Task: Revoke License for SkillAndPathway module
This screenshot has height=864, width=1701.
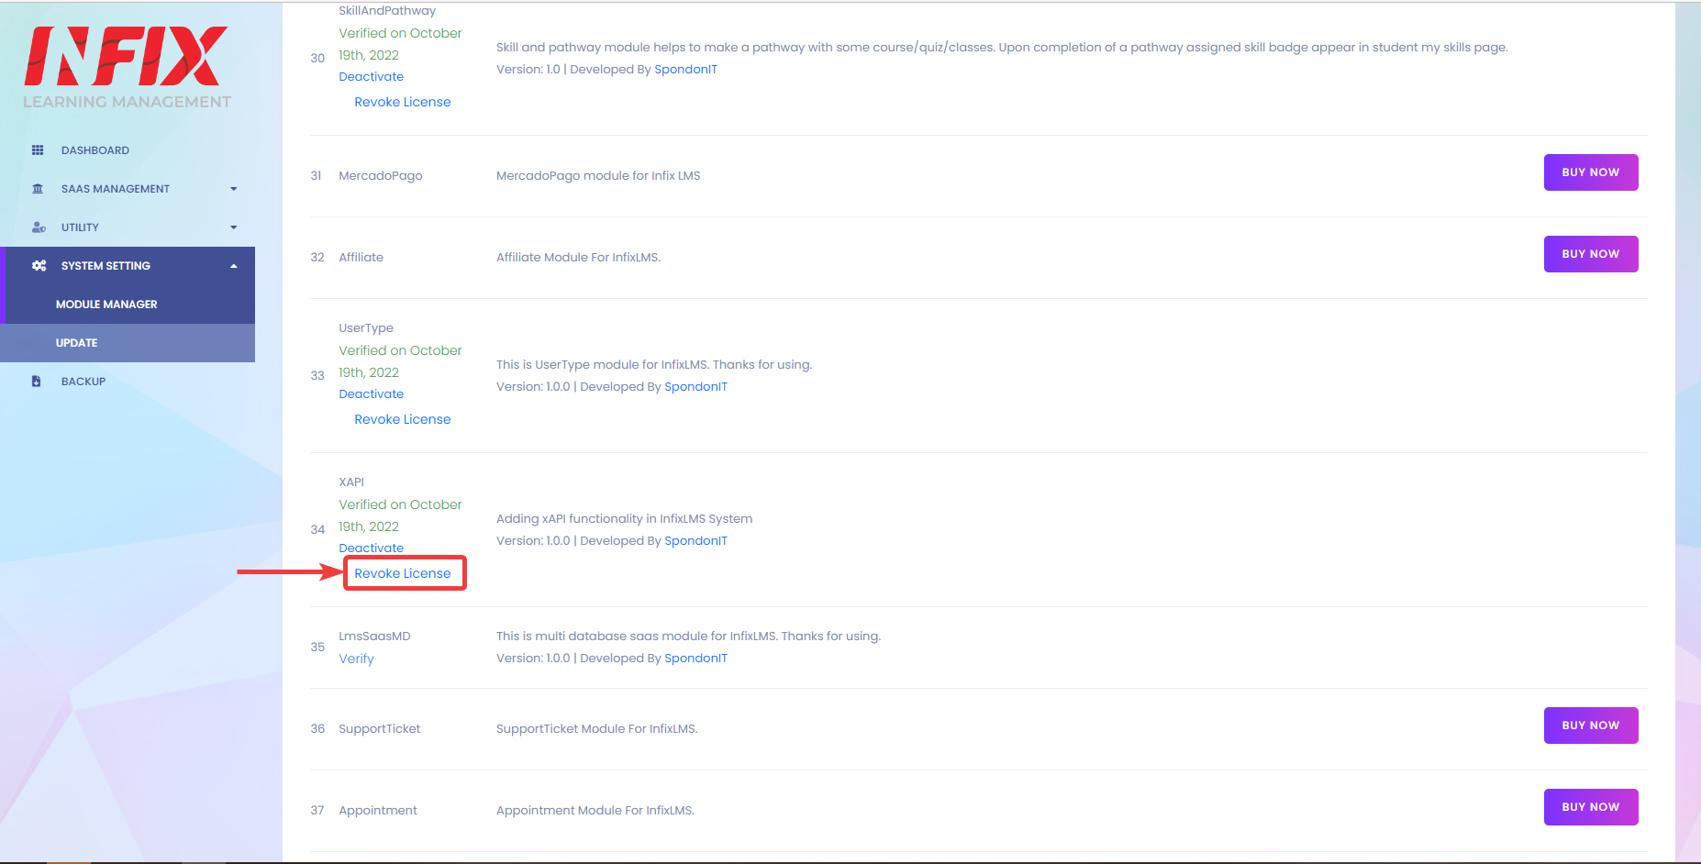Action: click(x=403, y=102)
